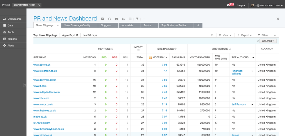Click the help icon left of Columns button
The width and height of the screenshot is (285, 136).
point(257,41)
